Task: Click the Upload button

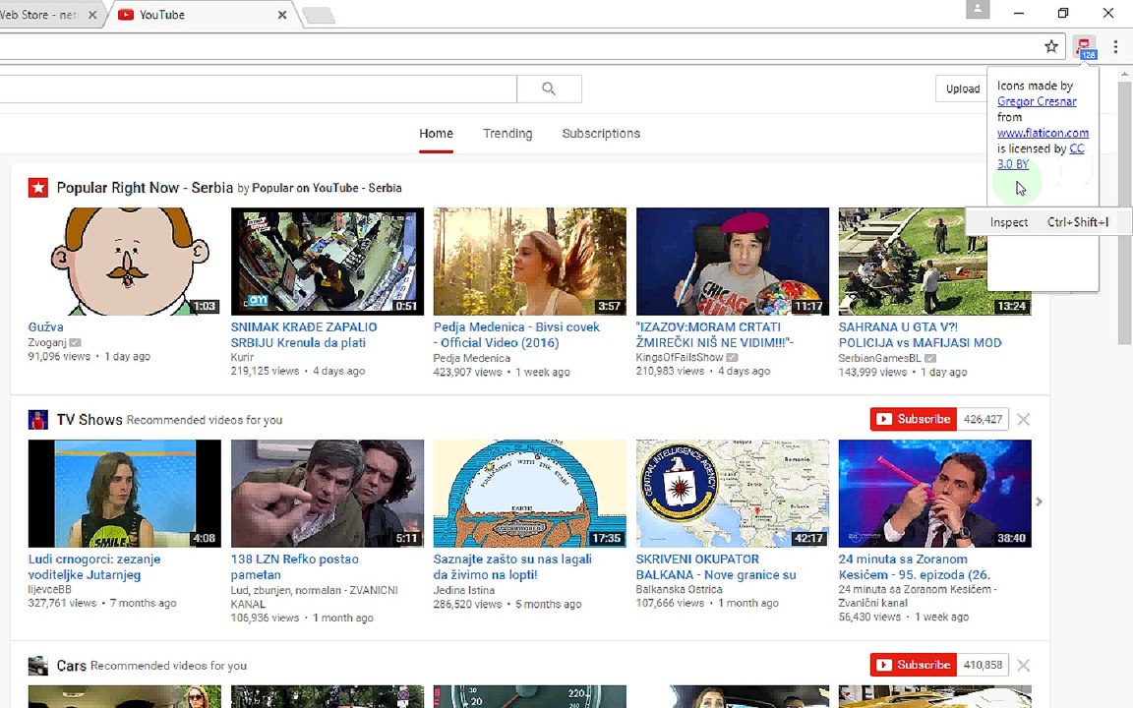Action: (x=962, y=88)
